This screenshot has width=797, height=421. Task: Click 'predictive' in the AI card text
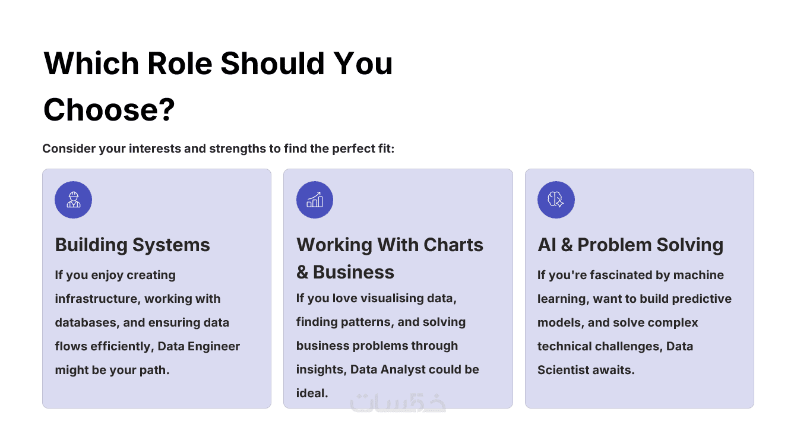coord(703,299)
